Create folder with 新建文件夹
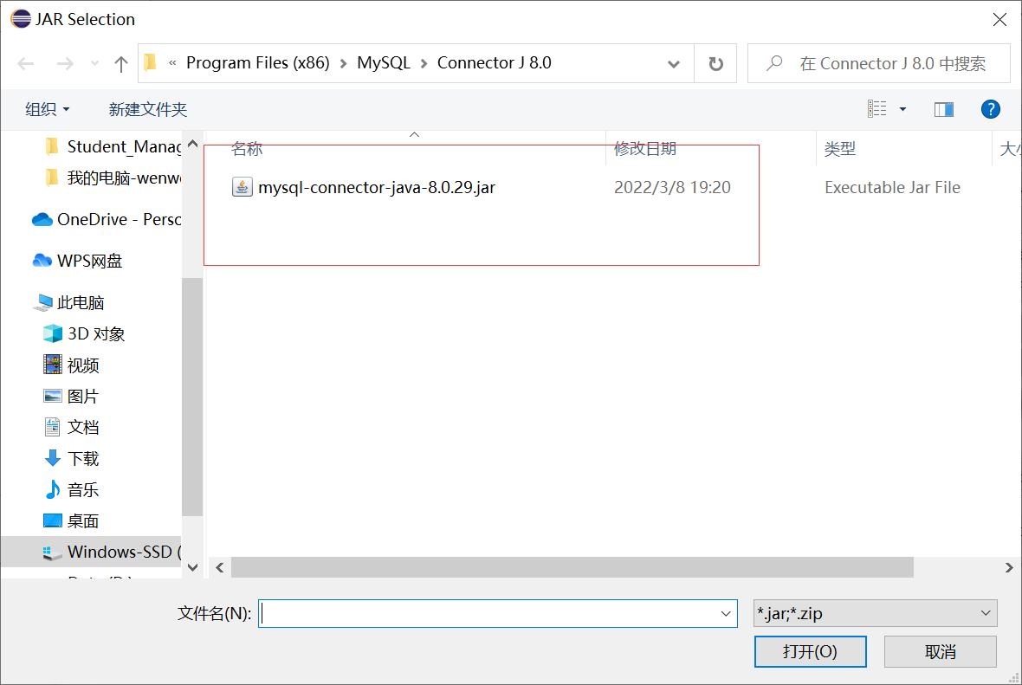This screenshot has width=1022, height=685. pyautogui.click(x=148, y=109)
